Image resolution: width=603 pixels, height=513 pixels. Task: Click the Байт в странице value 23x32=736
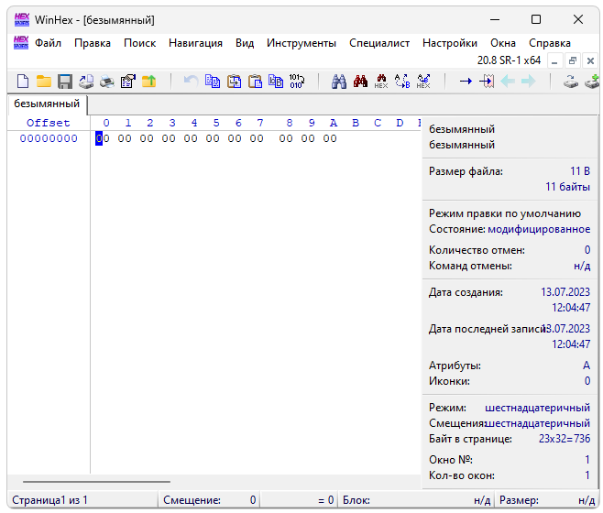(565, 439)
